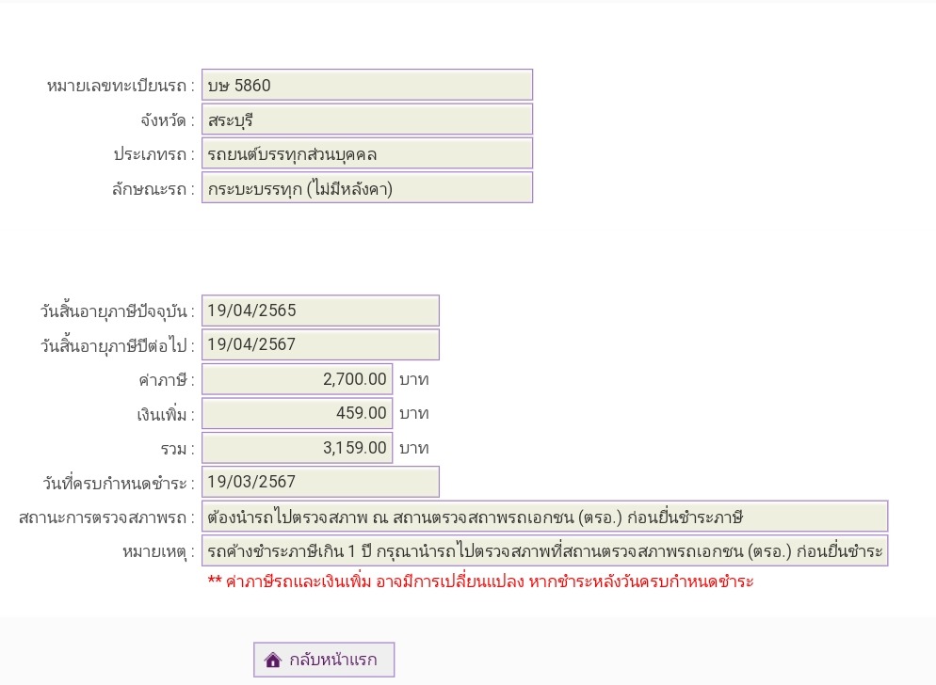Click the label สถานะการตรวจสภาพรถ
Viewport: 936px width, 685px height.
[x=106, y=518]
